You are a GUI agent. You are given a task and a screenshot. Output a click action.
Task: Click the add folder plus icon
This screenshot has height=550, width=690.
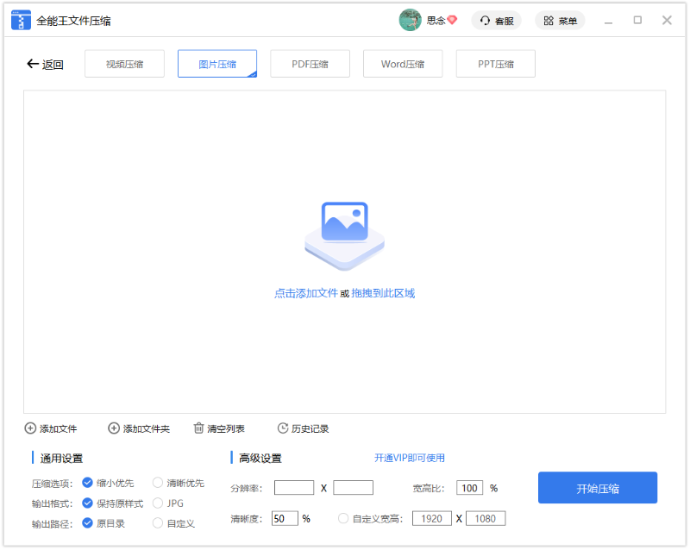(x=114, y=428)
